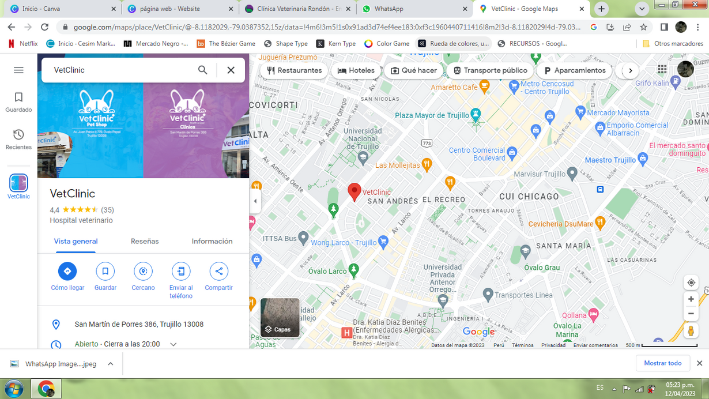The image size is (709, 399).
Task: Open options for downloaded WhatsApp Image file
Action: click(x=111, y=364)
